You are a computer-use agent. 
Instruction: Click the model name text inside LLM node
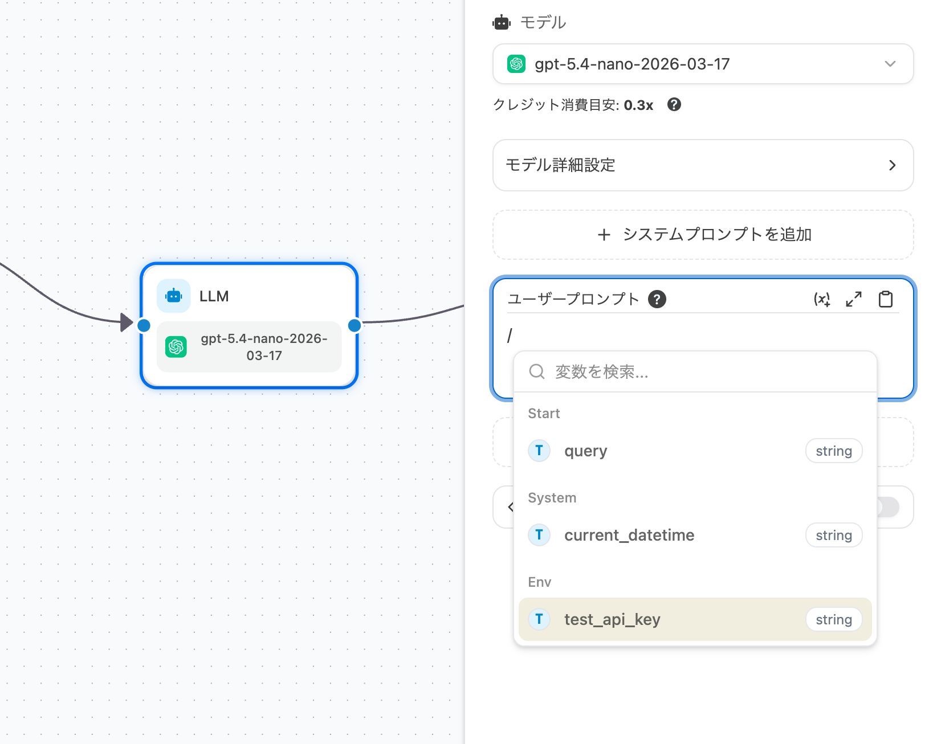coord(264,346)
